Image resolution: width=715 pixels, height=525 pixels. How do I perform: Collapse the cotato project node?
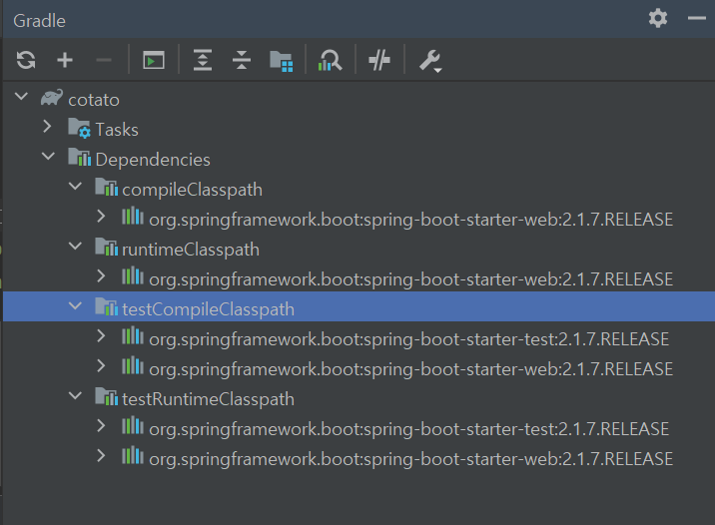pyautogui.click(x=21, y=97)
